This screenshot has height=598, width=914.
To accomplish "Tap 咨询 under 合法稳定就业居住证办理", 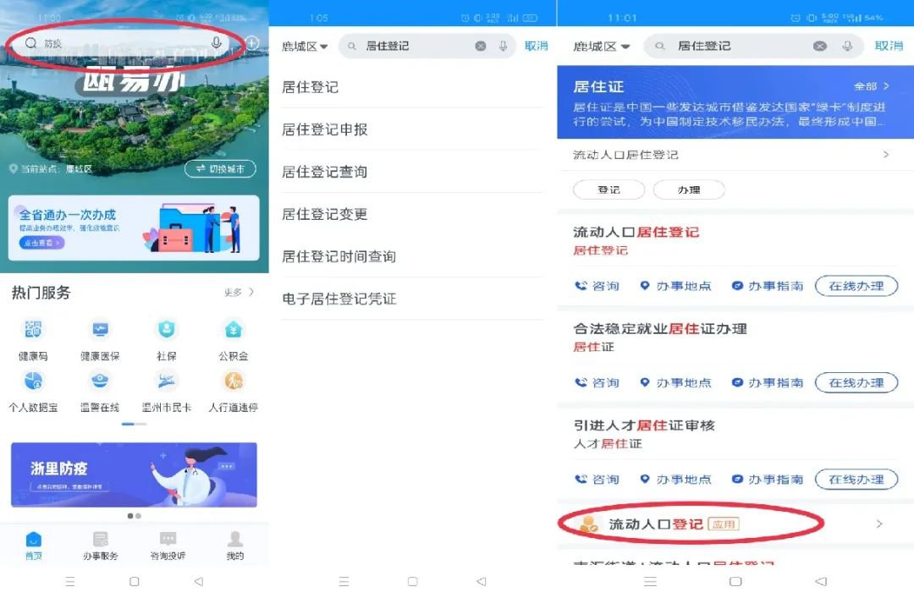I will [597, 383].
